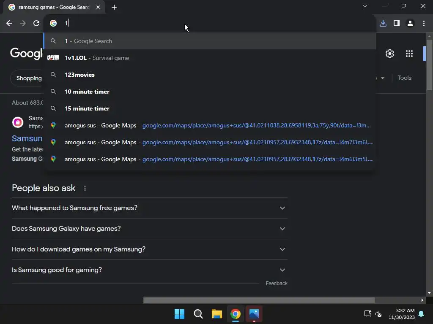This screenshot has width=433, height=324.
Task: Click the forward navigation arrow
Action: tap(23, 23)
